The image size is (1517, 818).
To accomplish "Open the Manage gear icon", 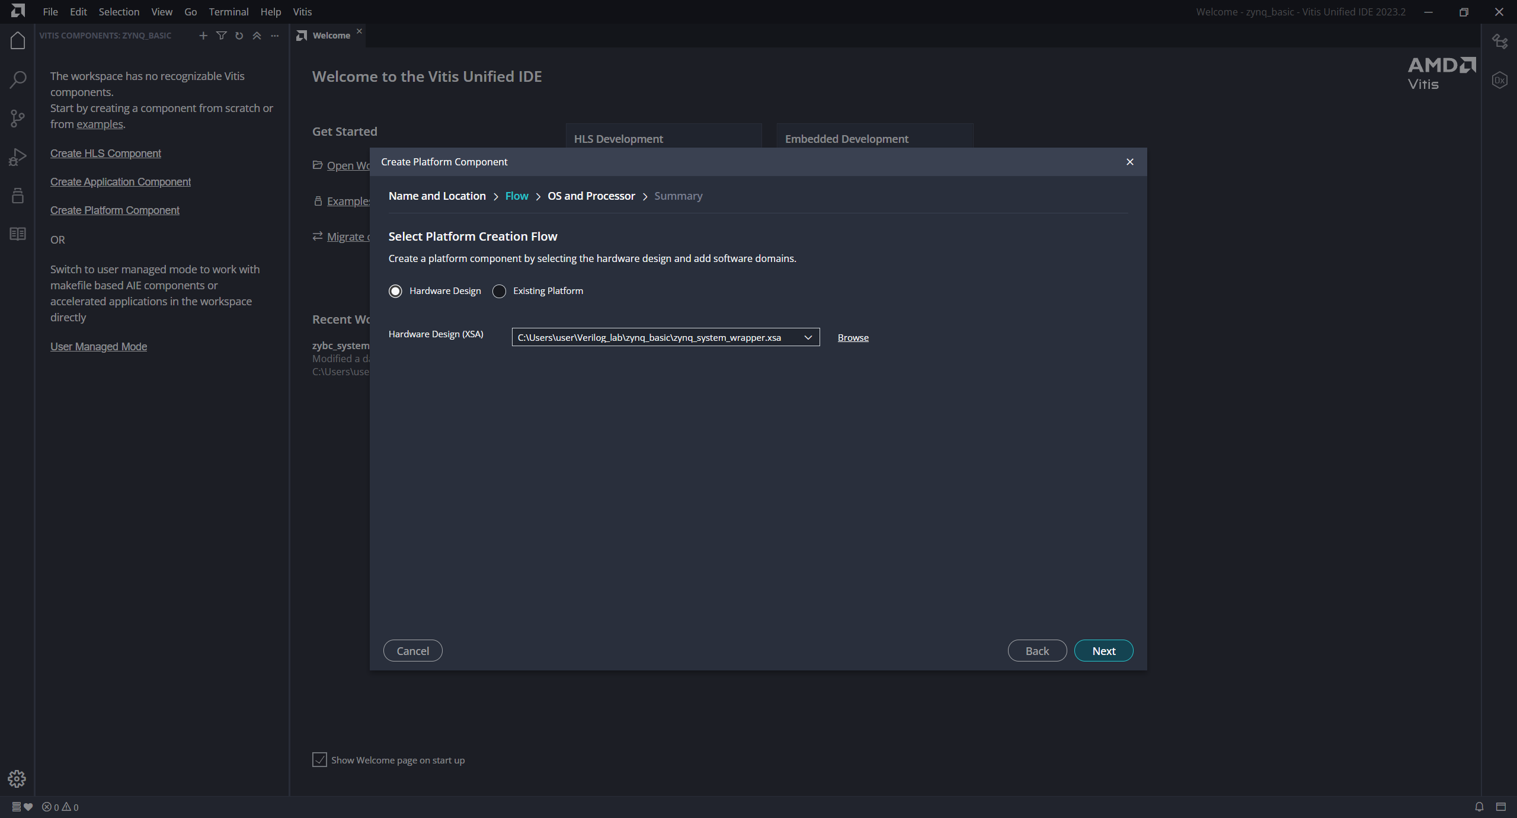I will pos(17,778).
